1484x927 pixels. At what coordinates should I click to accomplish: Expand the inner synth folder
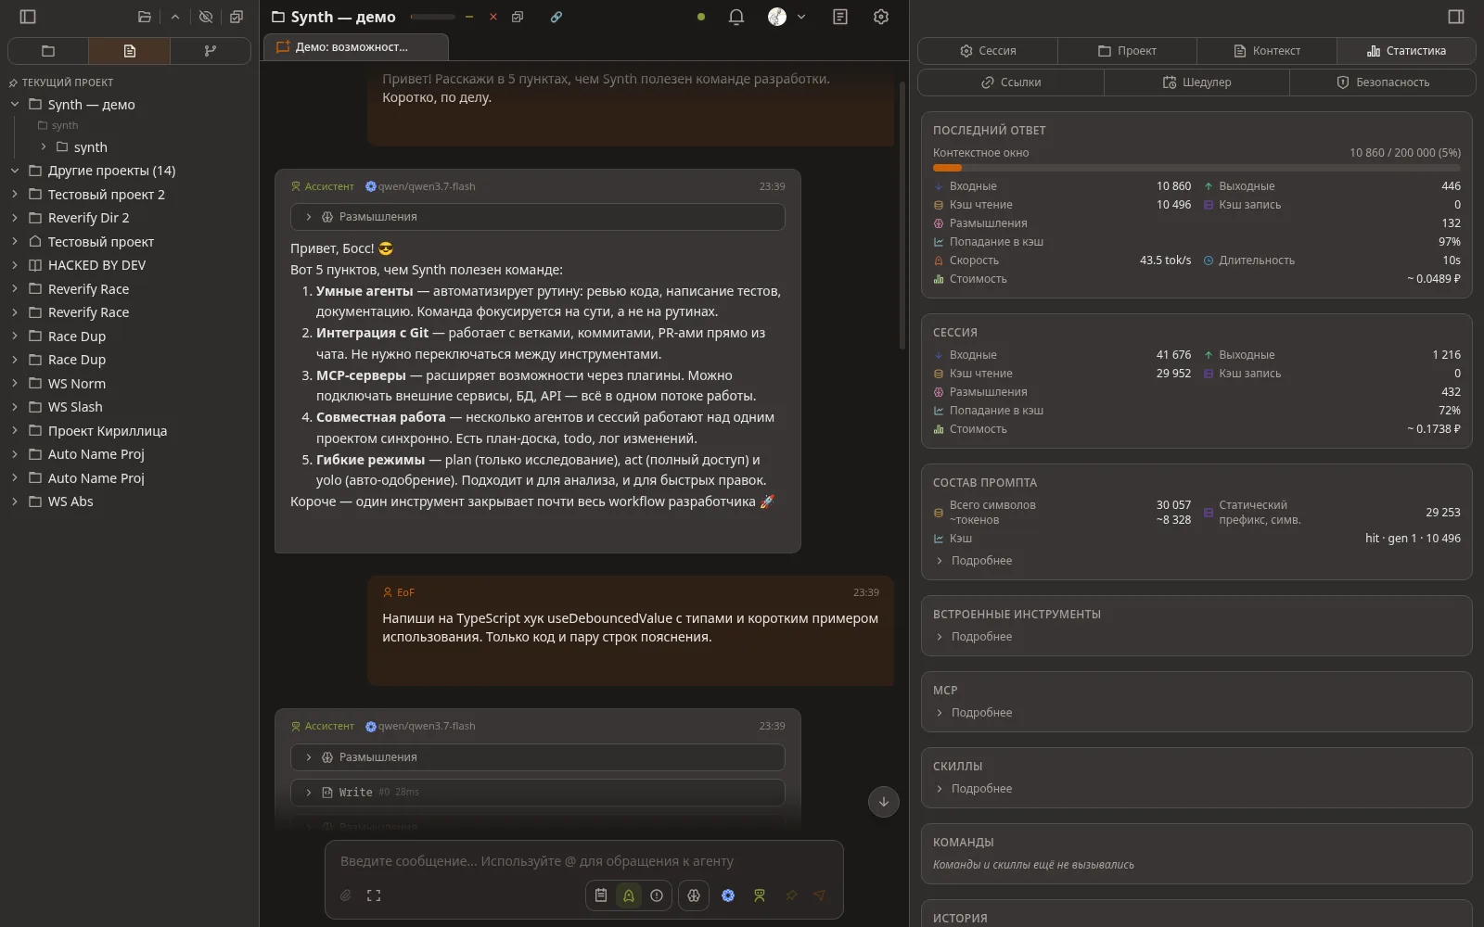tap(43, 147)
